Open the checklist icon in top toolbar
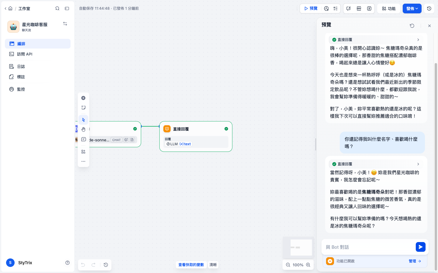The height and width of the screenshot is (273, 438). (x=335, y=8)
